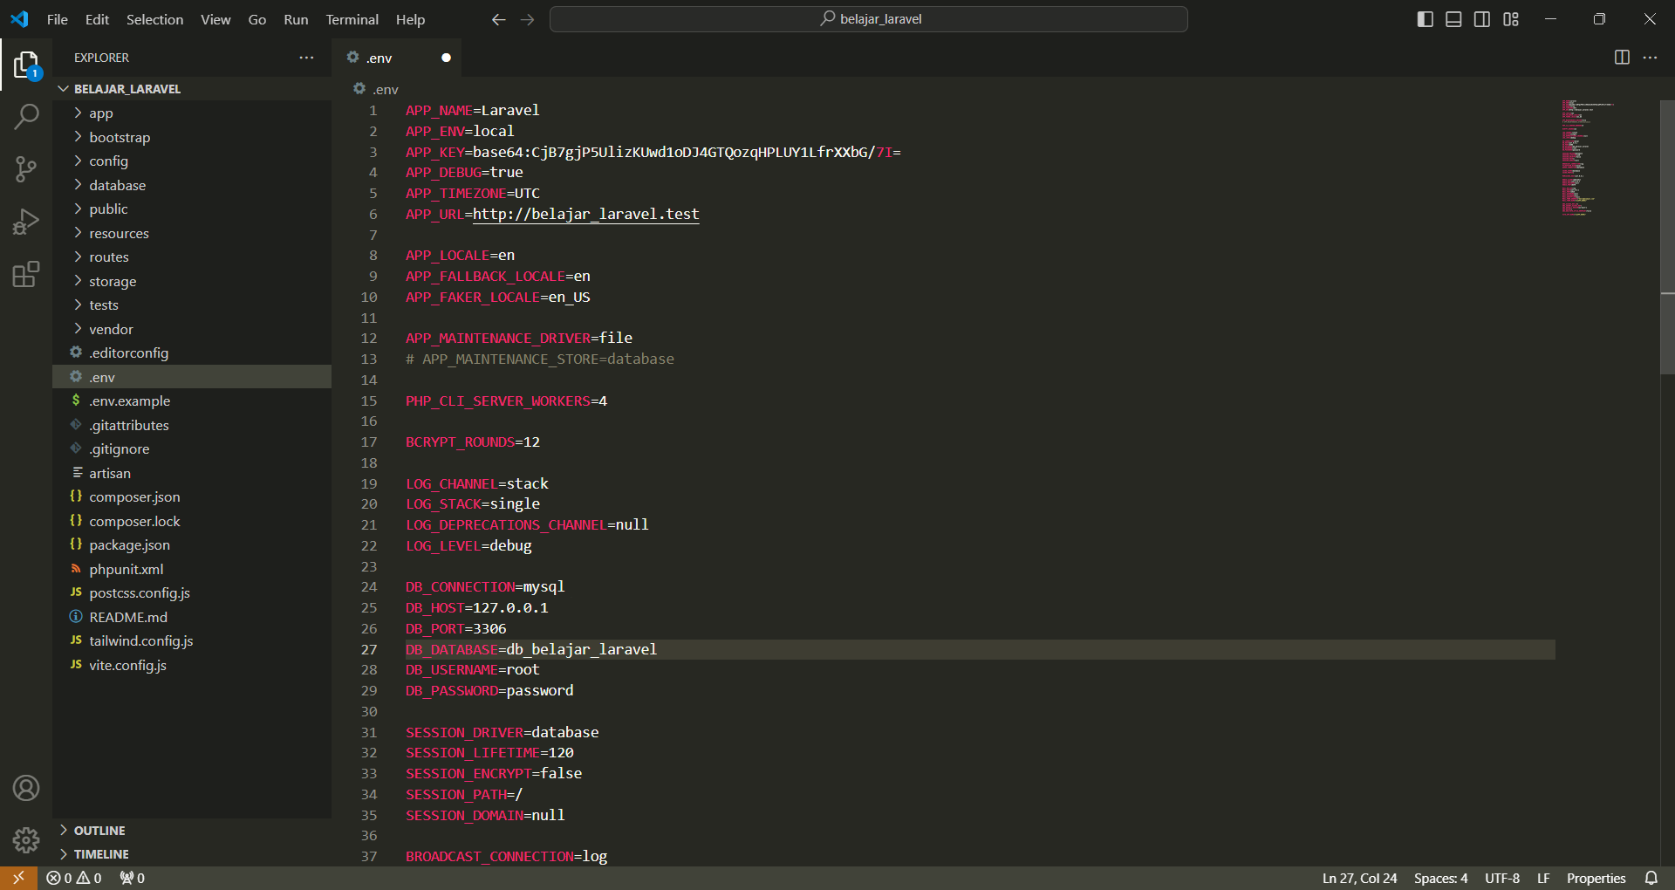Click the belajar_laravel command center search bar
The width and height of the screenshot is (1675, 890).
(x=869, y=18)
